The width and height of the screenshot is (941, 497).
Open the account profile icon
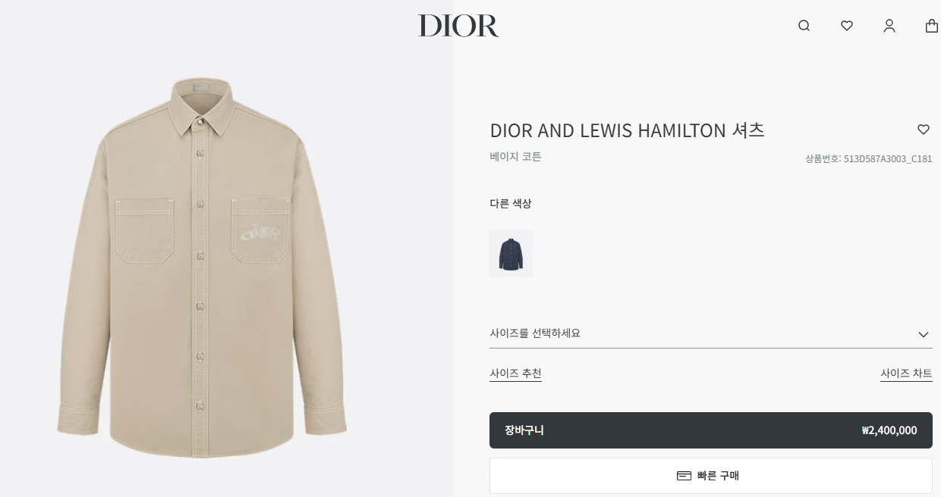click(x=889, y=26)
